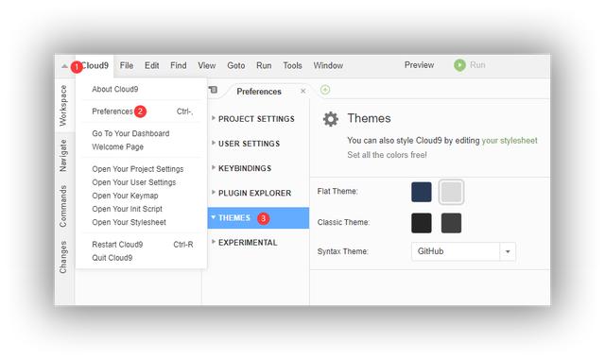
Task: Click the green plus new-tab icon
Action: [x=325, y=90]
